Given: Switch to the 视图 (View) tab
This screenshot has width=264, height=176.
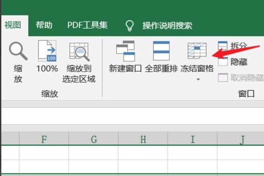Looking at the screenshot, I should 13,25.
